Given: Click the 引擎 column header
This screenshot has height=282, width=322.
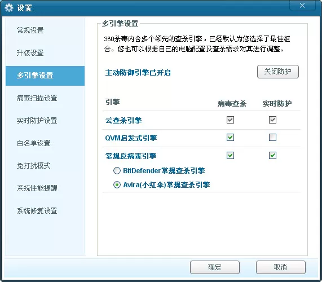Looking at the screenshot, I should (112, 102).
